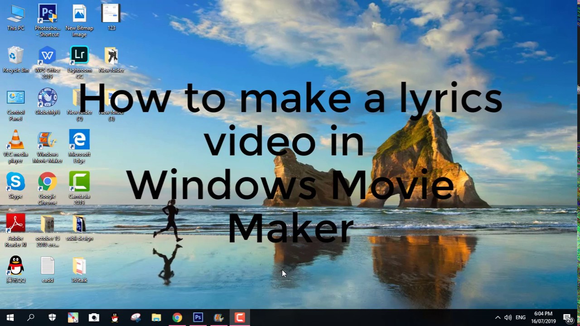Open the Windows Start menu
580x326 pixels.
click(x=10, y=317)
